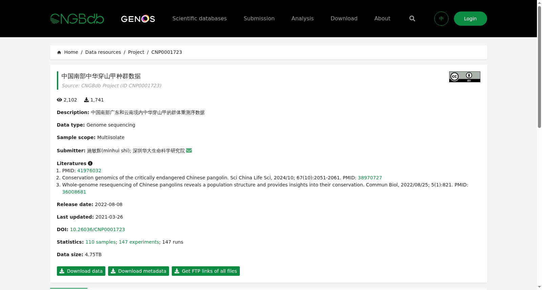
Task: Go to Project breadcrumb
Action: (136, 52)
